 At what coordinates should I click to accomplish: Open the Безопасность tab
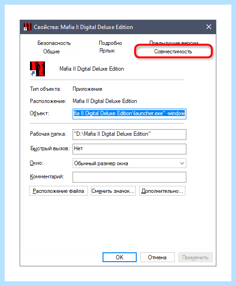point(54,43)
